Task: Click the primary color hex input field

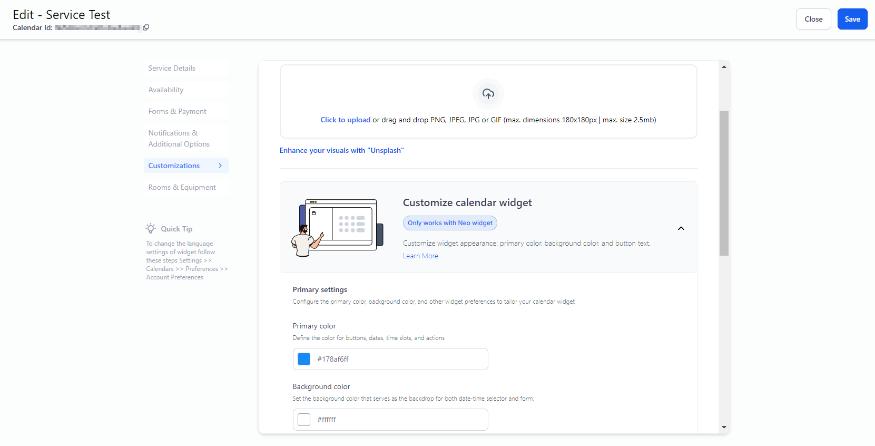Action: (399, 359)
